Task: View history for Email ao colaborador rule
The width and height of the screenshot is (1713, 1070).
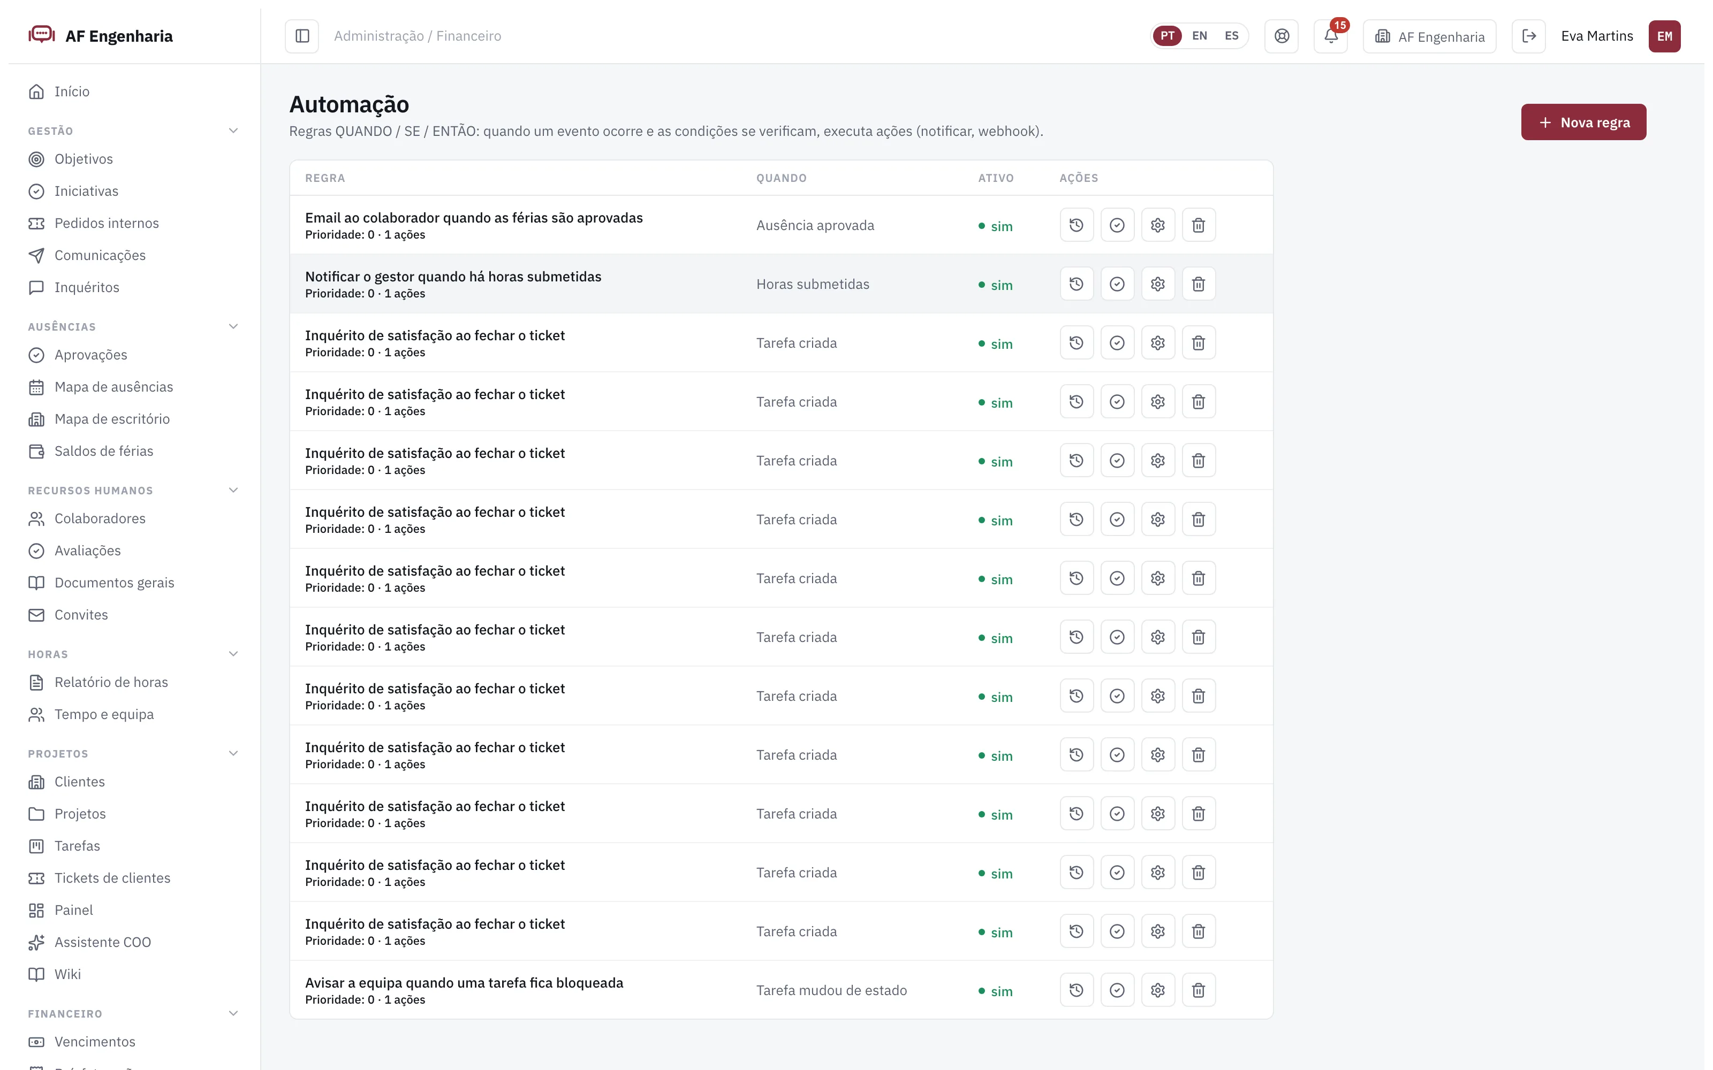Action: (x=1077, y=225)
